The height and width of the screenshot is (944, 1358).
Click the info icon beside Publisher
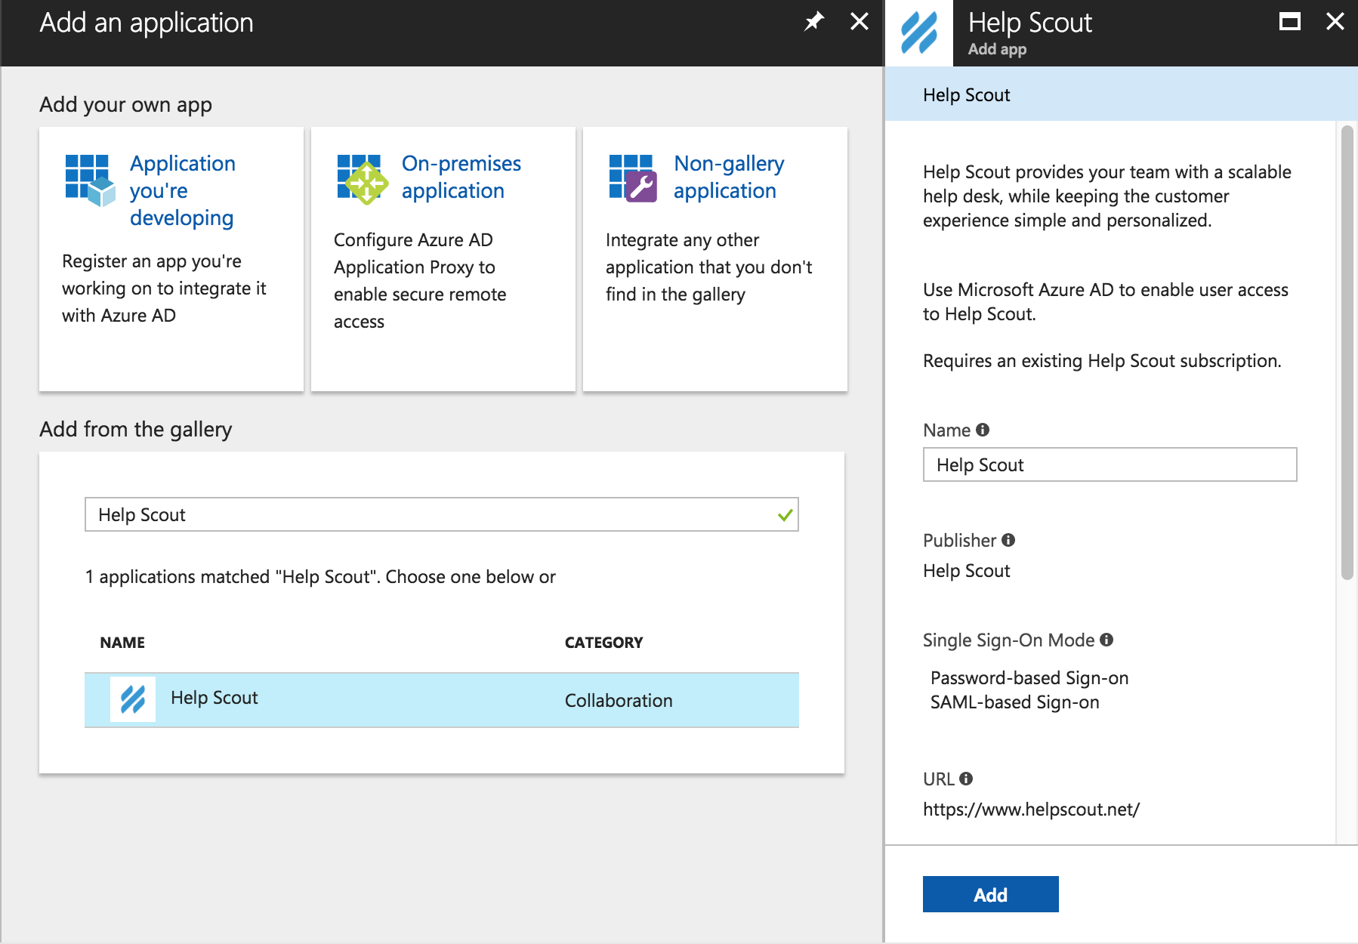[1008, 540]
